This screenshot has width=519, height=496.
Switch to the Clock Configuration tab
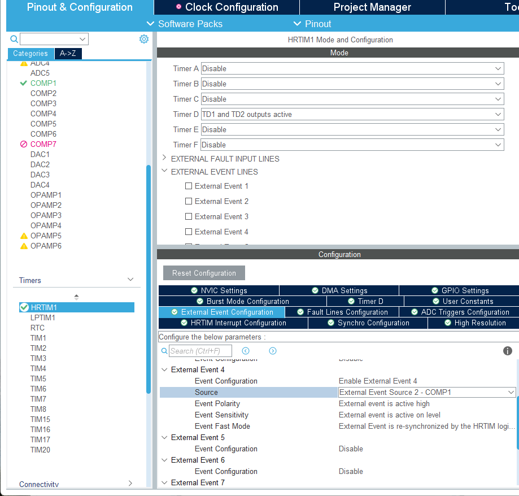tap(226, 7)
